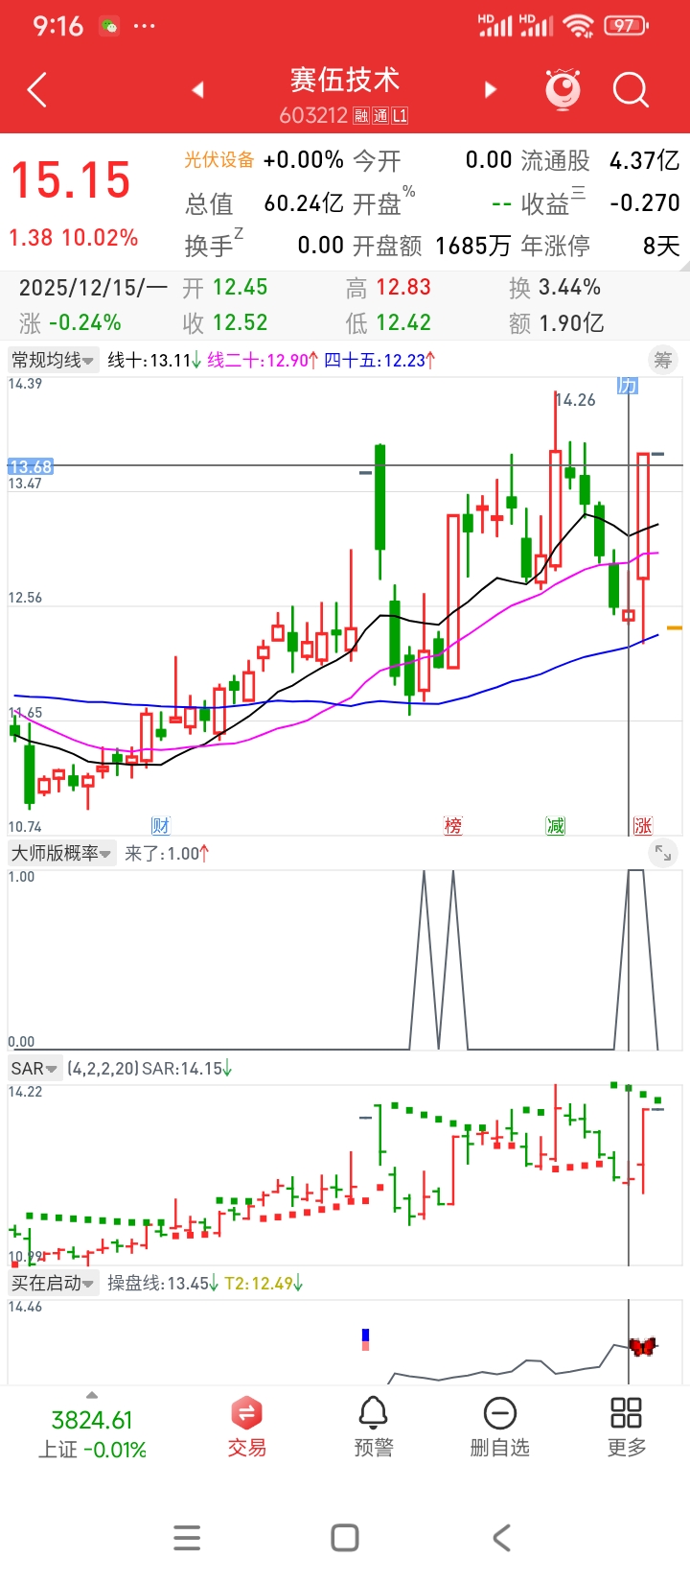Expand the 大师版概率 chart to fullscreen

(x=663, y=852)
